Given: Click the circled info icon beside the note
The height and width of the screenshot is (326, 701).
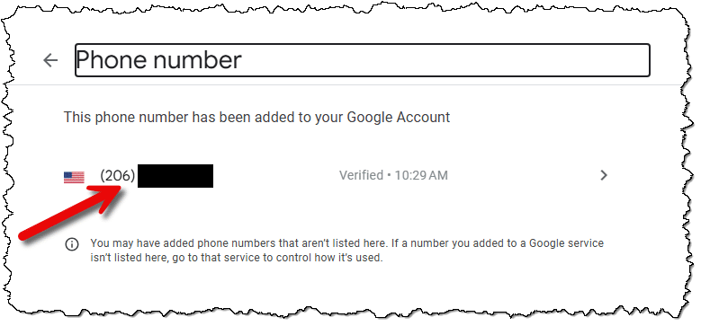Looking at the screenshot, I should pos(71,245).
